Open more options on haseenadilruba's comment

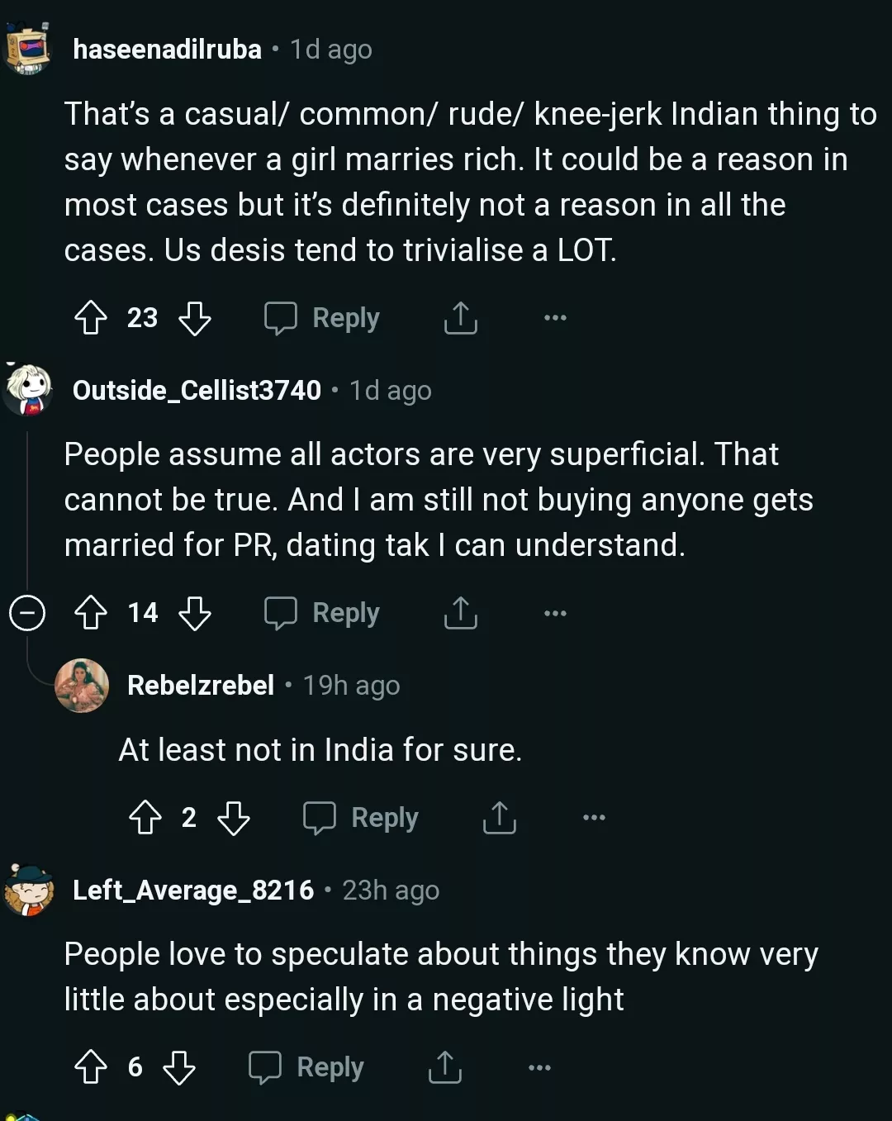[x=553, y=318]
